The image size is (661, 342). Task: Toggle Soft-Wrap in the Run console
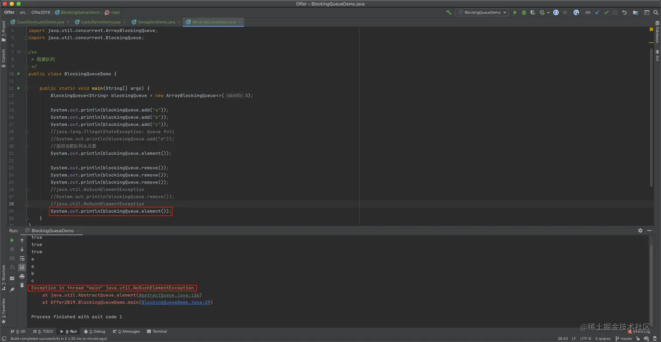22,259
